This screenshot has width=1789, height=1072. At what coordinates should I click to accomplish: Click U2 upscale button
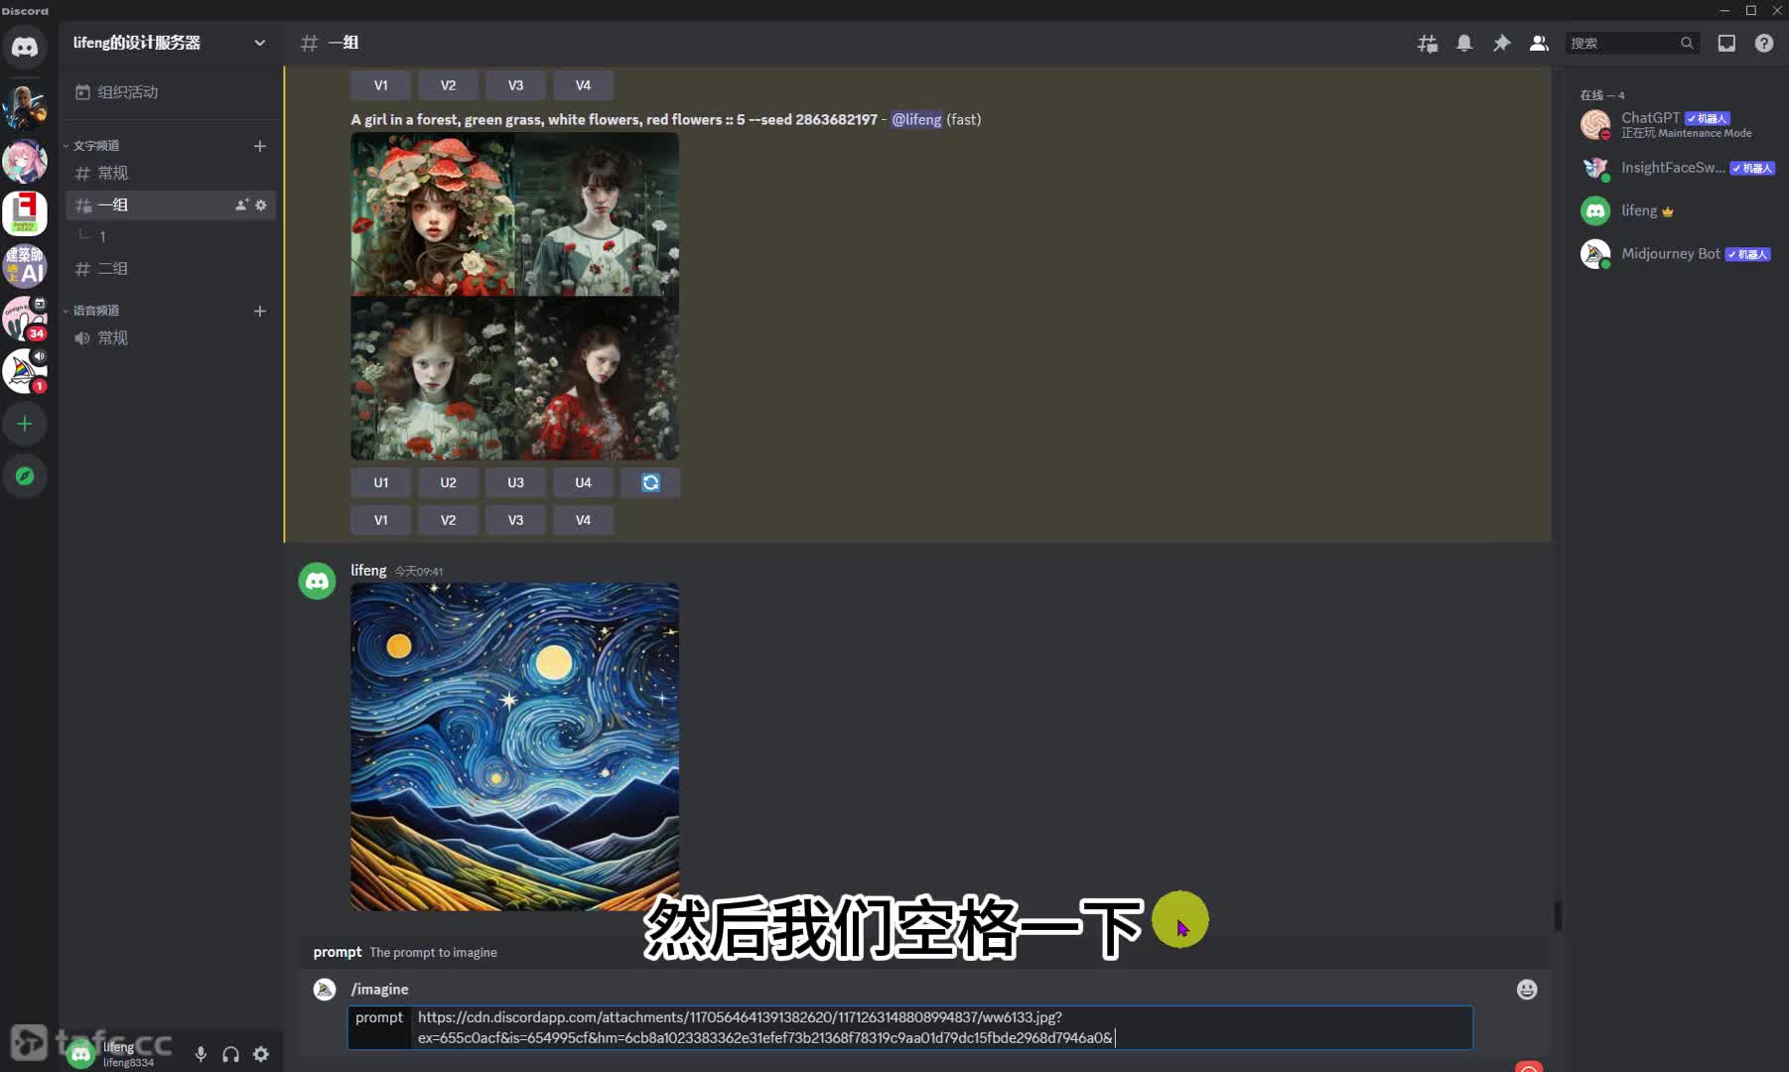[449, 482]
